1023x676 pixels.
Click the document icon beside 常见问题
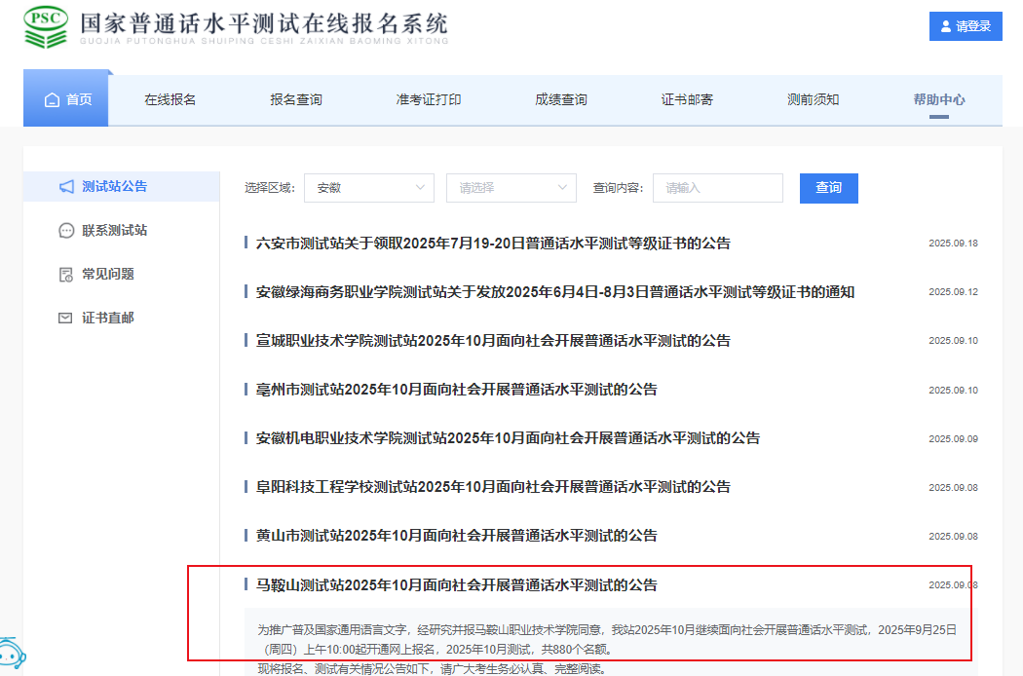pyautogui.click(x=66, y=275)
